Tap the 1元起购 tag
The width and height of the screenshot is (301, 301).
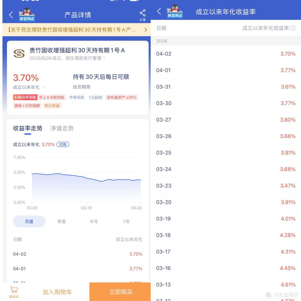[95, 97]
